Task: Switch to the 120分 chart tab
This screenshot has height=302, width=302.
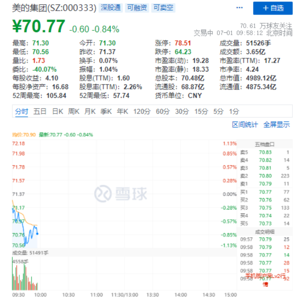Action: pos(142,111)
